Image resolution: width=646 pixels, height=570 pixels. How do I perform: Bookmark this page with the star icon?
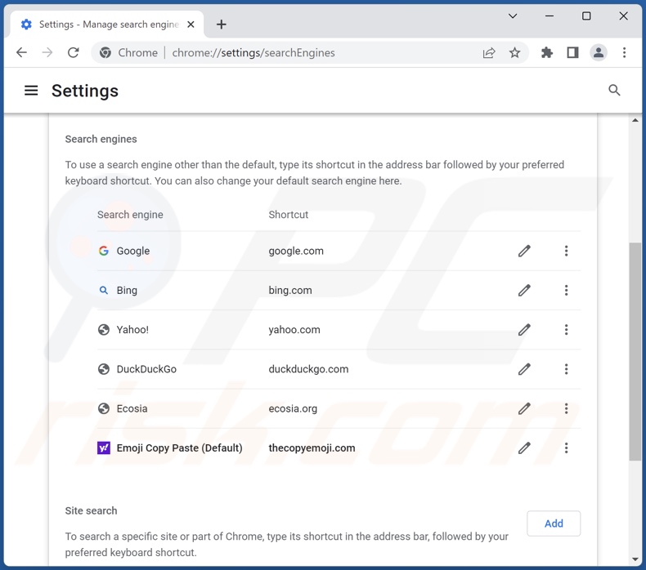click(514, 53)
